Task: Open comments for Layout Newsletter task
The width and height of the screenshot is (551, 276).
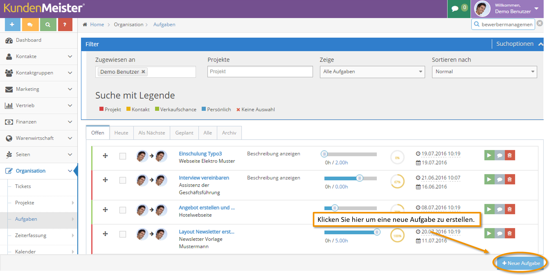Action: 499,233
